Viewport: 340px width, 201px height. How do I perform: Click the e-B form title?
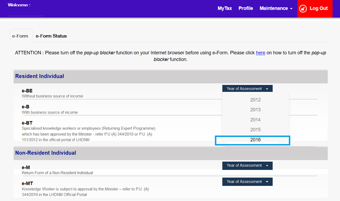26,107
